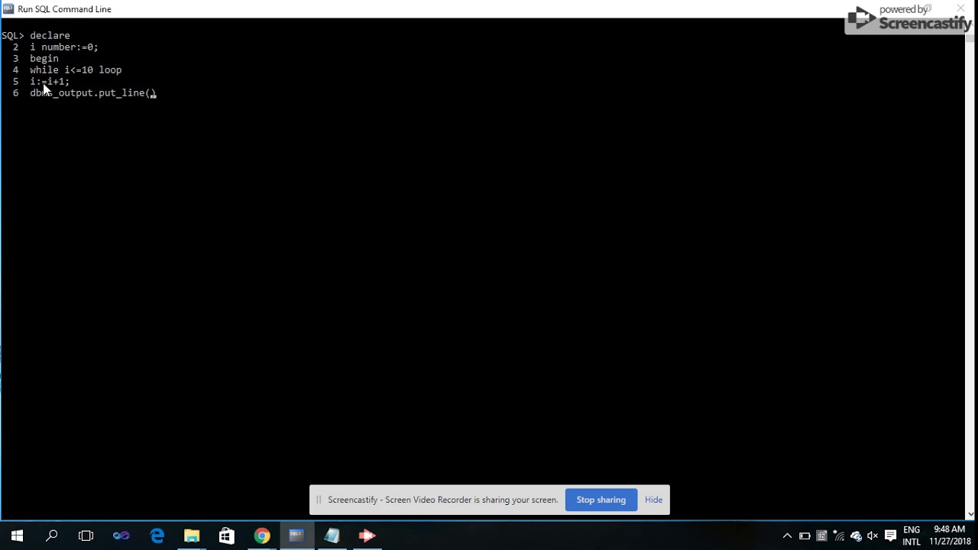Check battery status tray icon
Screen dimensions: 978x550
tap(805, 535)
